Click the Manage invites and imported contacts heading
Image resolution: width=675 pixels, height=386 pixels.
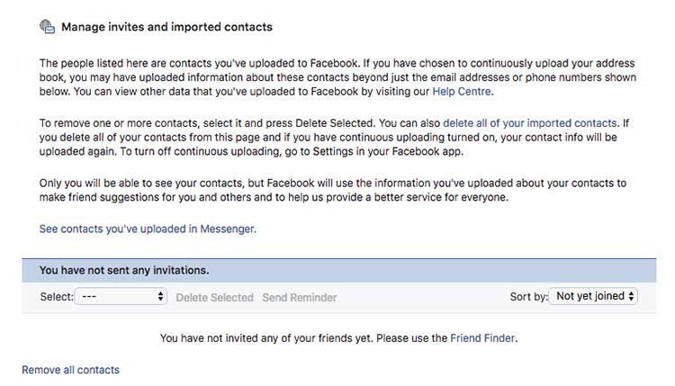click(x=166, y=27)
